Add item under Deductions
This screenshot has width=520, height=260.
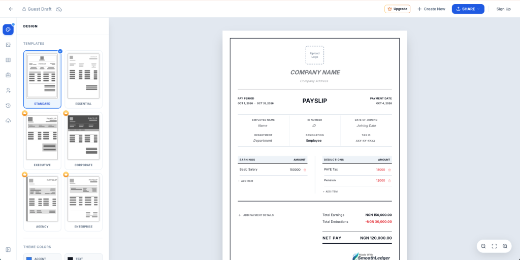[x=330, y=191]
